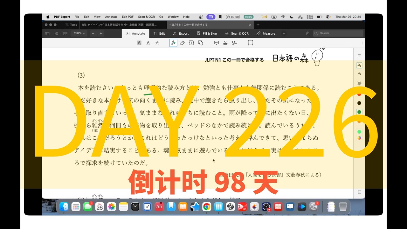Open the Measure tab
The image size is (407, 229).
click(x=266, y=33)
